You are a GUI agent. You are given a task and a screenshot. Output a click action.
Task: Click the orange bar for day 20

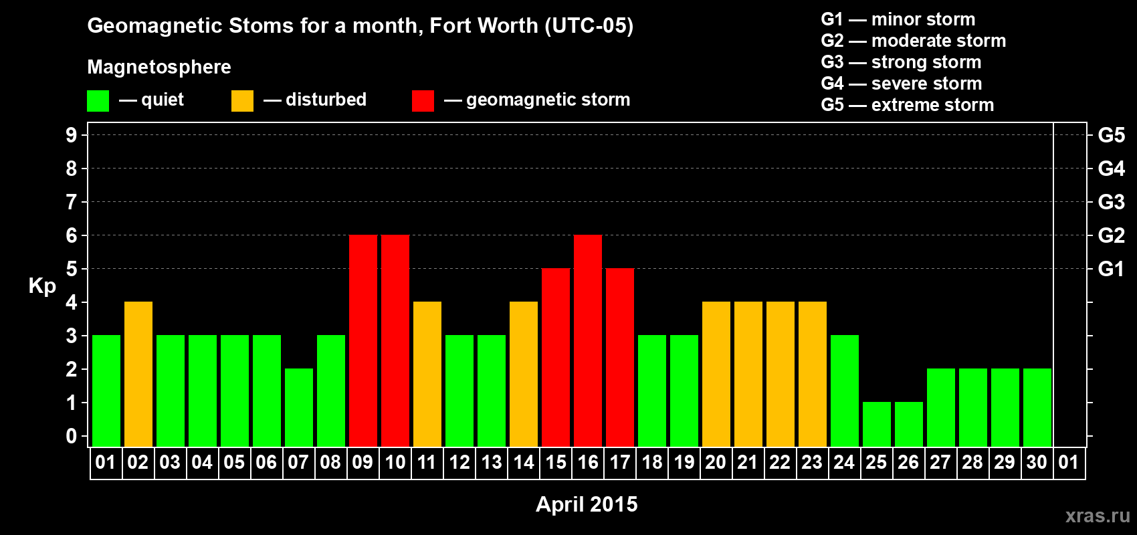pos(716,374)
